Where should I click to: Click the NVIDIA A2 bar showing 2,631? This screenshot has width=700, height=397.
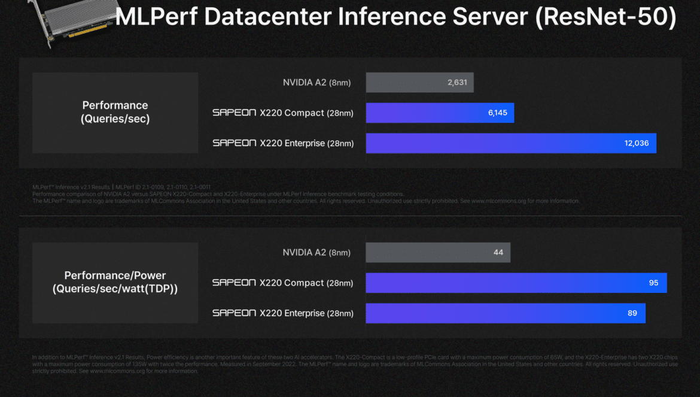point(419,83)
